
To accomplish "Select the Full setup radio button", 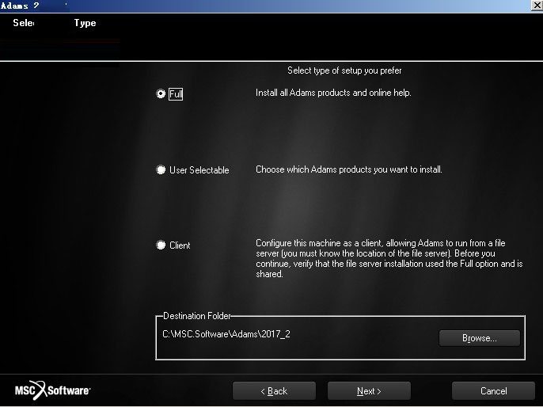I will pos(161,93).
